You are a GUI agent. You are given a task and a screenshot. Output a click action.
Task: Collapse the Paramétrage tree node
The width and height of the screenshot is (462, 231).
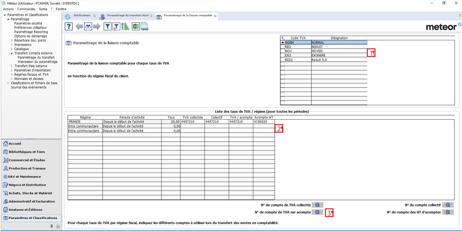pos(8,19)
